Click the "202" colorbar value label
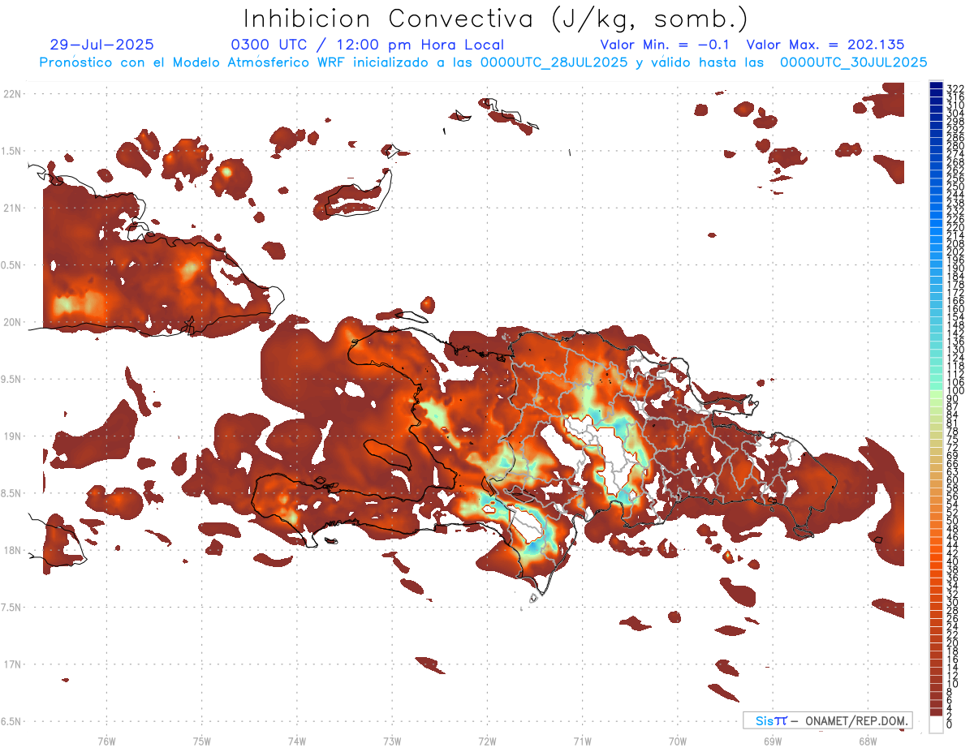This screenshot has height=752, width=974. tap(955, 252)
